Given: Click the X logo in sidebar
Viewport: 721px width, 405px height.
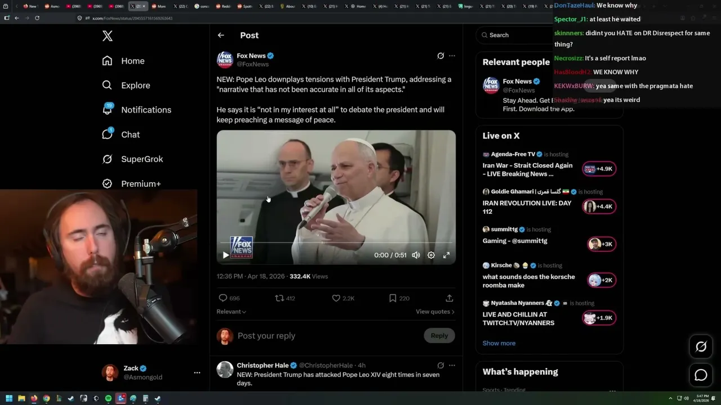Looking at the screenshot, I should [108, 36].
